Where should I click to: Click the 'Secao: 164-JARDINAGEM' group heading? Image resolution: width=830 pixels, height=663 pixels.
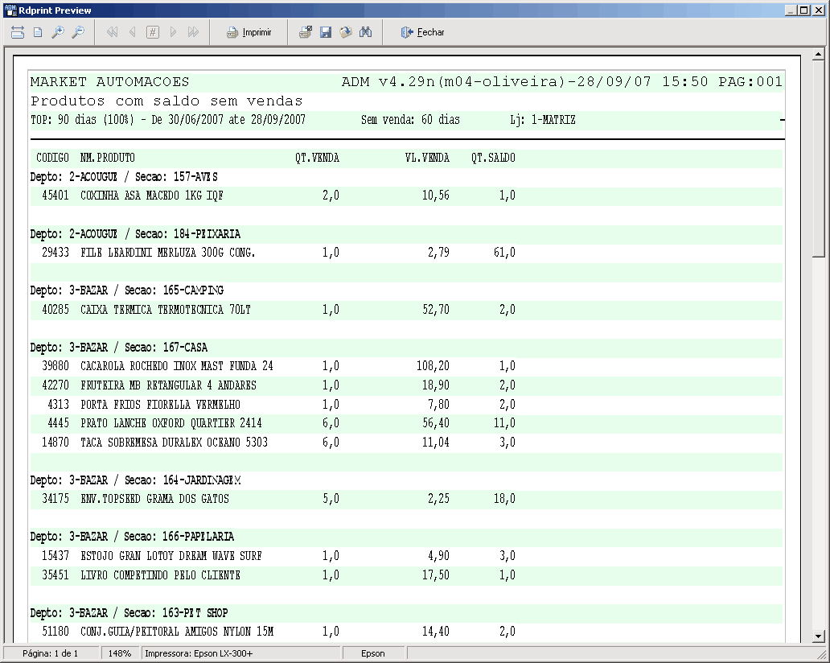click(x=183, y=480)
